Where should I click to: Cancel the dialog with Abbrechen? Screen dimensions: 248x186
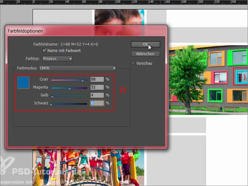pyautogui.click(x=145, y=54)
